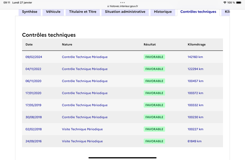Select the date 24/09/2016
Screen dimensions: 245x160
34,141
